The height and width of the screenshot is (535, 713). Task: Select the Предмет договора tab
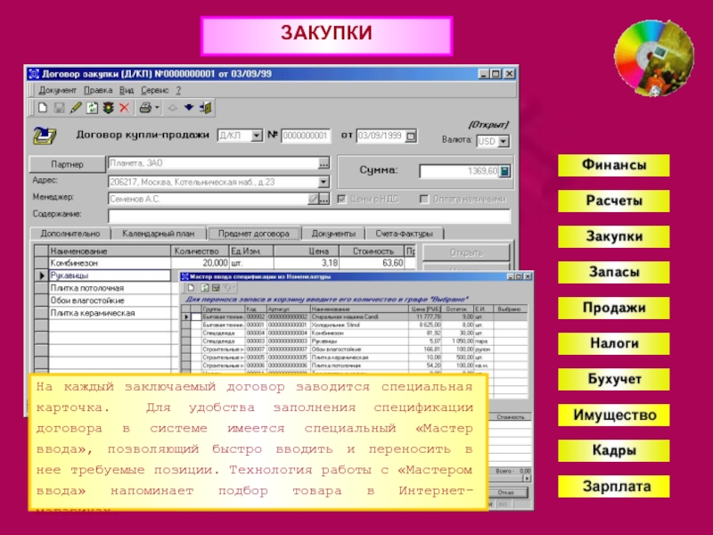[x=254, y=234]
